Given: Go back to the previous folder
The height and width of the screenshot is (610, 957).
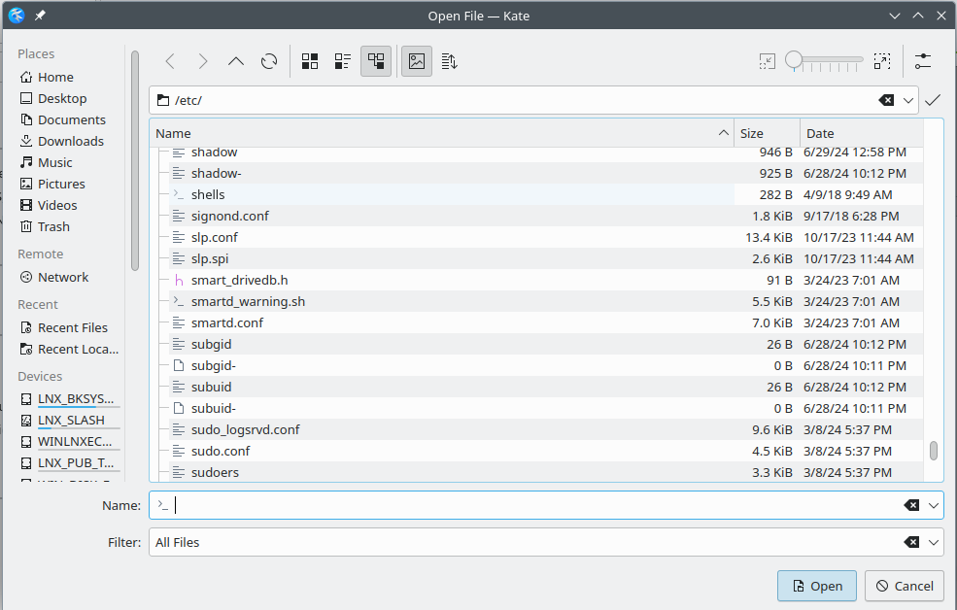Looking at the screenshot, I should point(170,61).
